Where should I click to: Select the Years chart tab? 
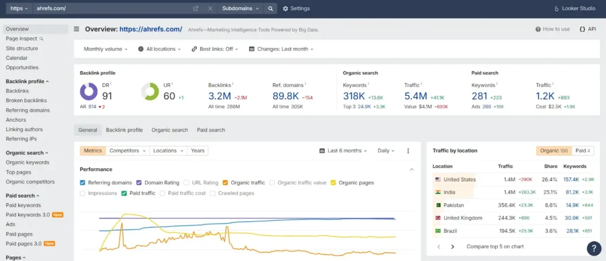(x=198, y=151)
